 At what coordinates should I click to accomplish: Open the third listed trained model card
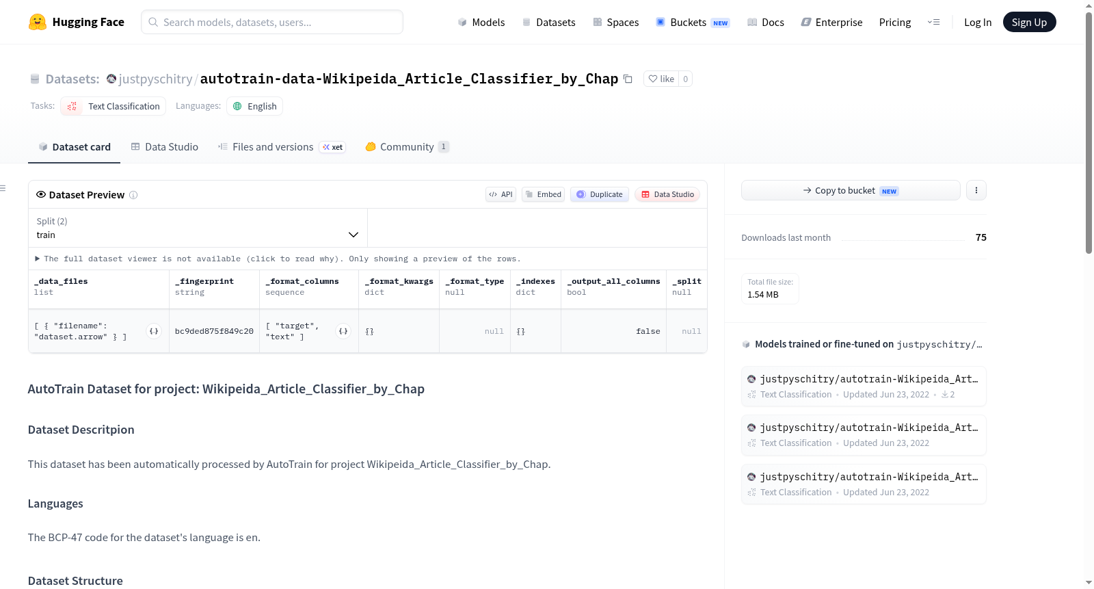coord(864,484)
